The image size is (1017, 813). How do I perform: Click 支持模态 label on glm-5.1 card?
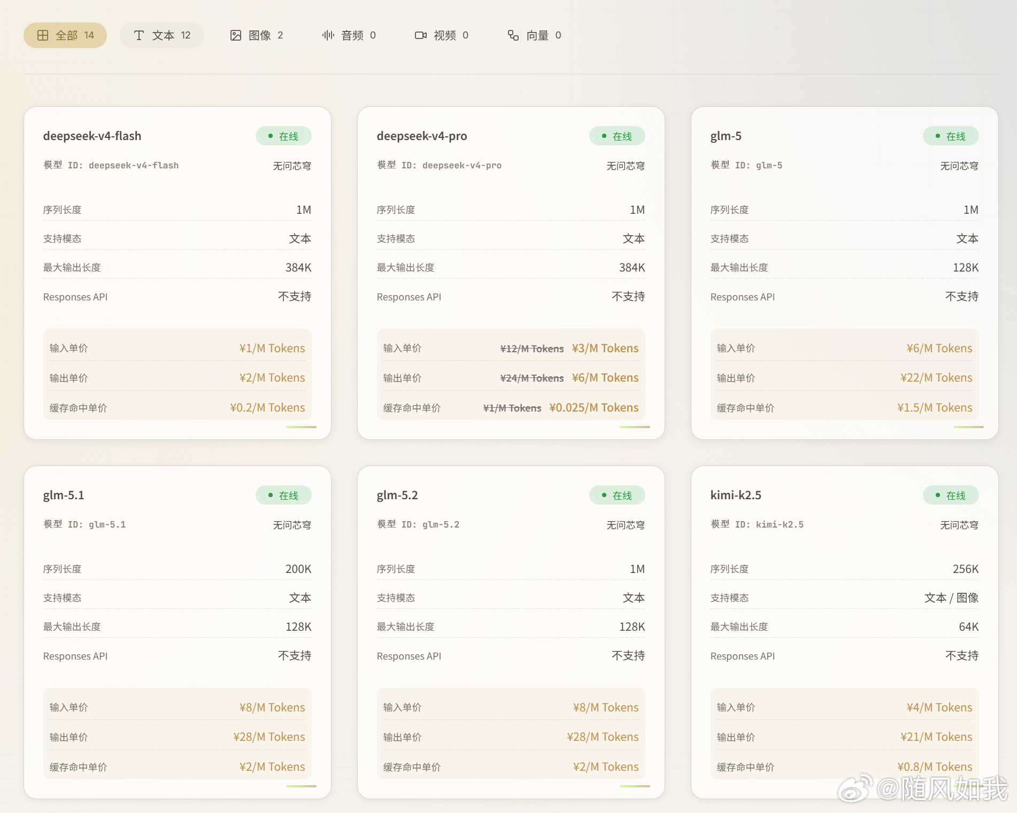pyautogui.click(x=63, y=598)
